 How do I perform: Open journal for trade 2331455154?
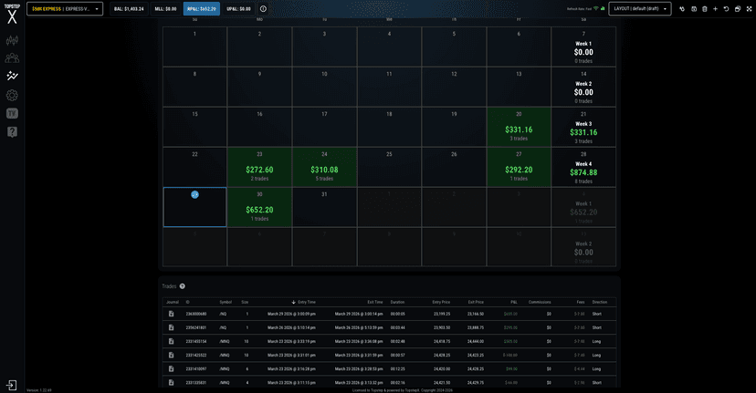click(171, 341)
